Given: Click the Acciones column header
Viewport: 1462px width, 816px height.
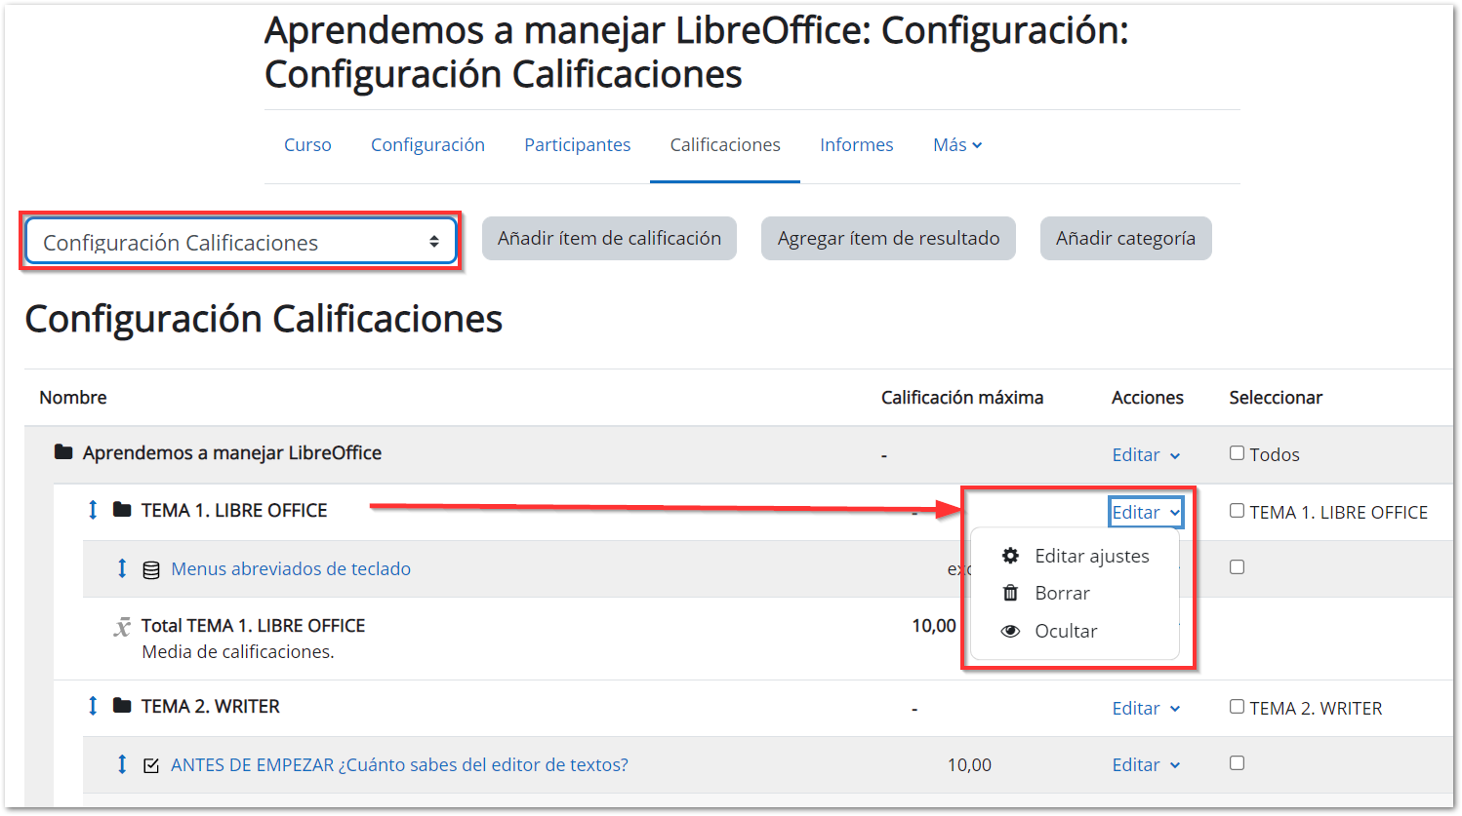Looking at the screenshot, I should click(1148, 397).
